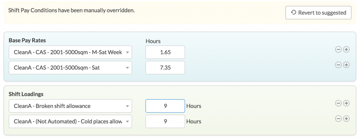Expand the Broken shift allowance dropdown
The height and width of the screenshot is (138, 359).
70,106
